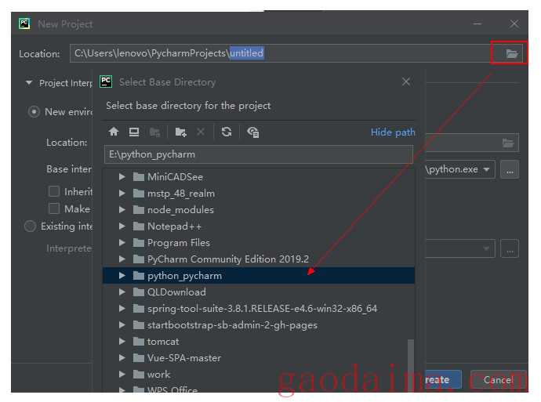Expand the Program Files folder
541x402 pixels.
[x=122, y=243]
